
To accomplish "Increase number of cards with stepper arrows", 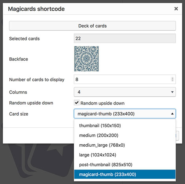I will [x=172, y=78].
